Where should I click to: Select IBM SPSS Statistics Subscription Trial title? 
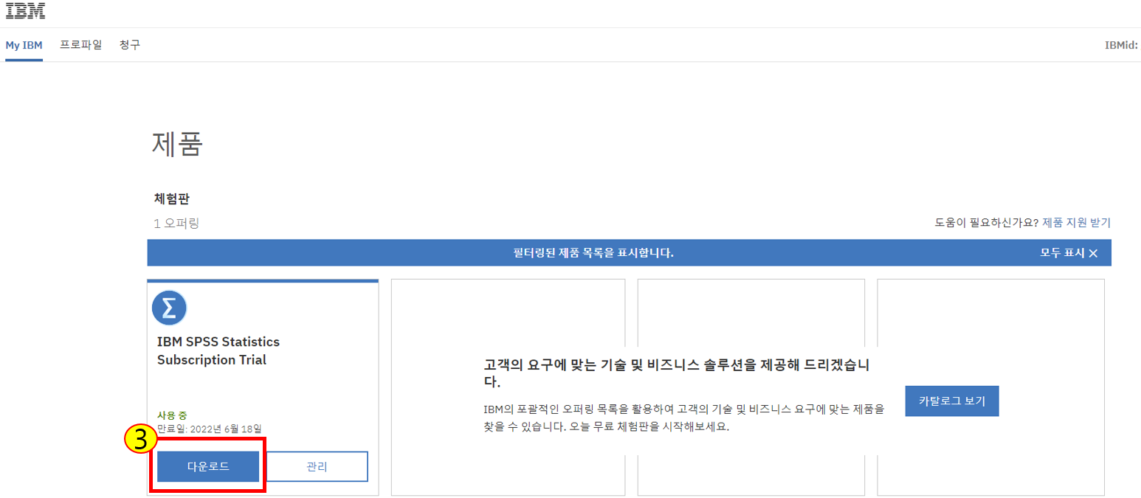(218, 351)
